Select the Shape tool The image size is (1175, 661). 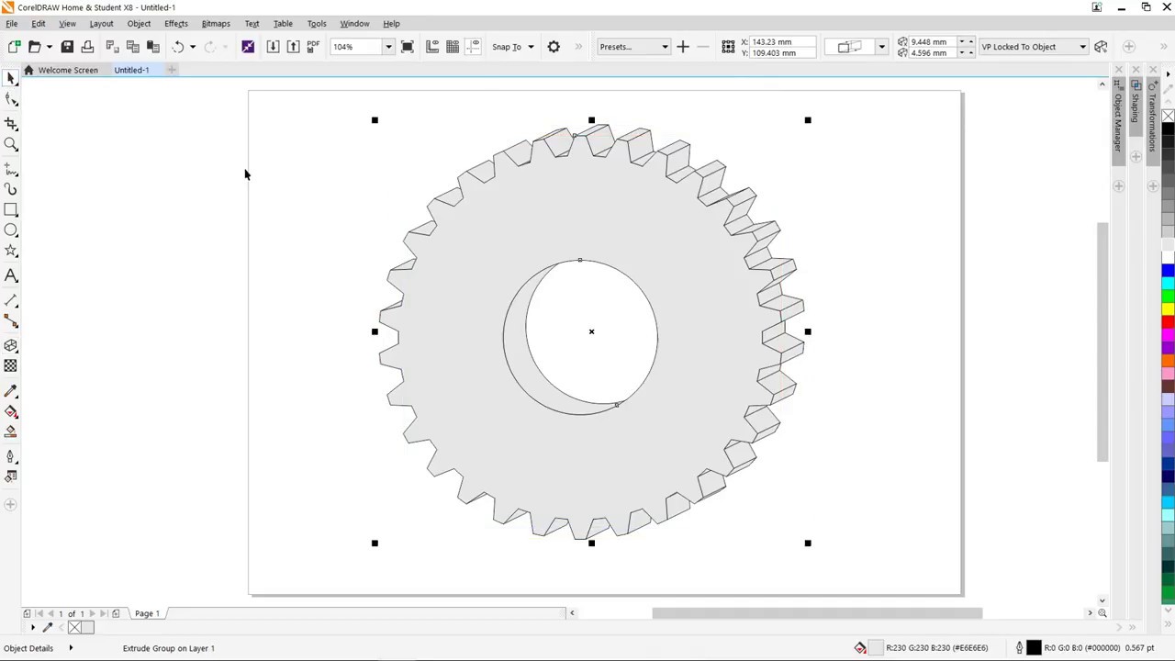(11, 101)
